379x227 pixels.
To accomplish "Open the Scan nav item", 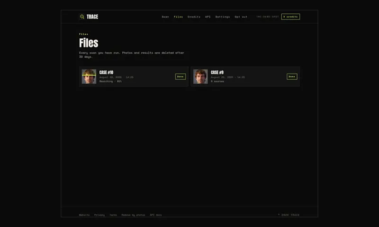I will point(165,17).
